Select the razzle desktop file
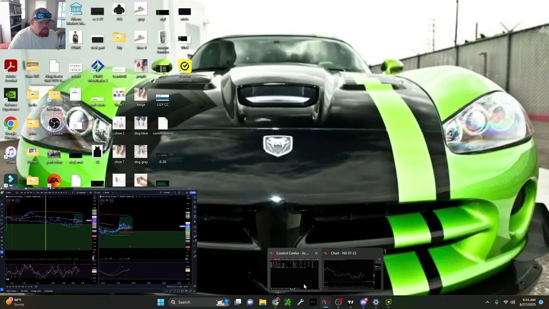Viewport: 549px width, 309px height. coord(76,98)
